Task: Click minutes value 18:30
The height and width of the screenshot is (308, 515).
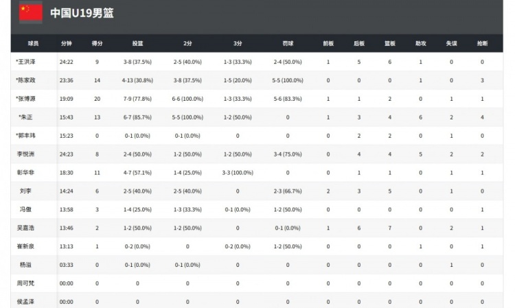Action: tap(67, 173)
